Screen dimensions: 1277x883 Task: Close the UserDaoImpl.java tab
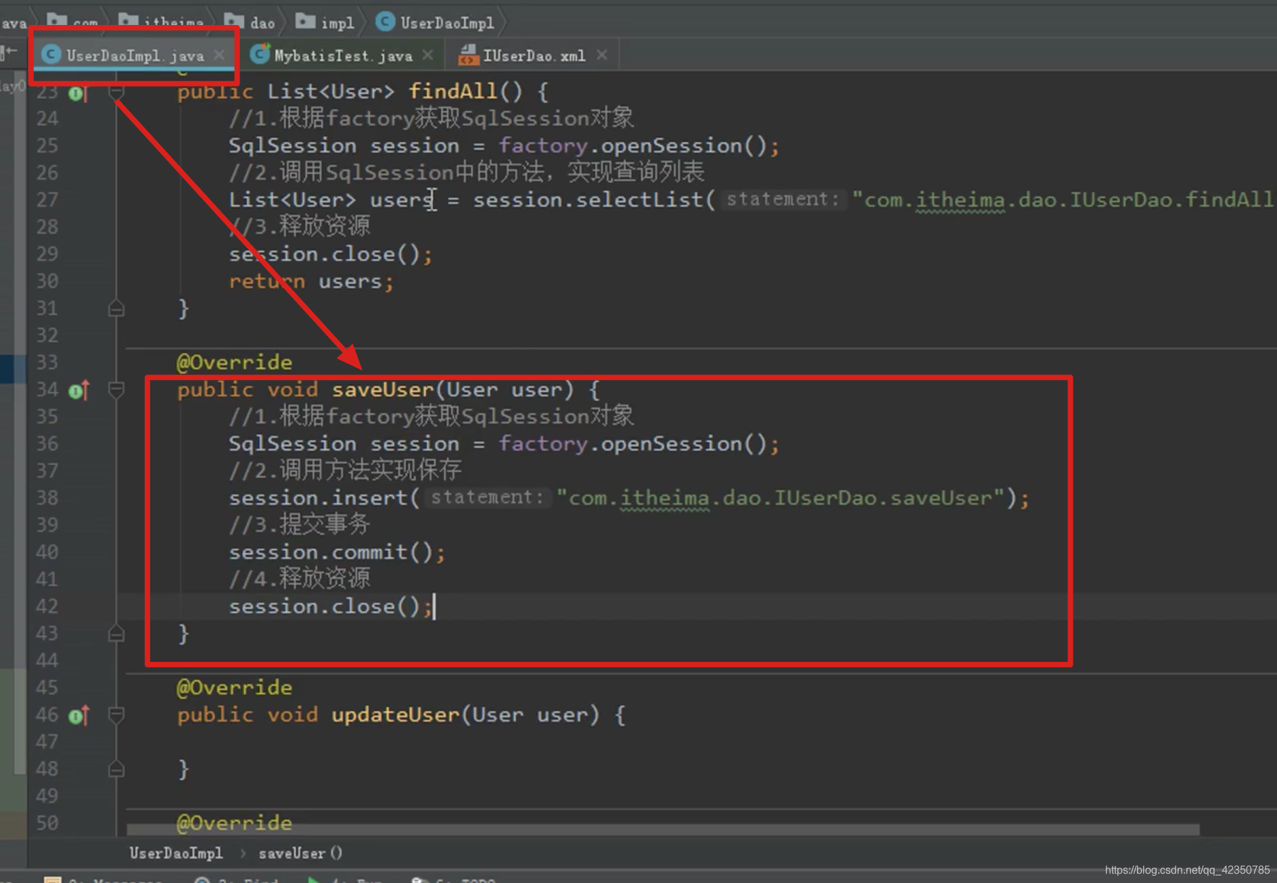(219, 55)
